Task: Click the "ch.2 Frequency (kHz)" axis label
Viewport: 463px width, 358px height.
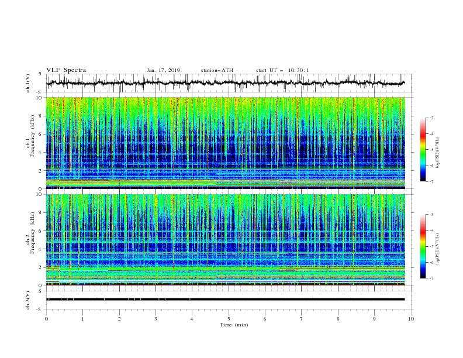Action: 30,233
